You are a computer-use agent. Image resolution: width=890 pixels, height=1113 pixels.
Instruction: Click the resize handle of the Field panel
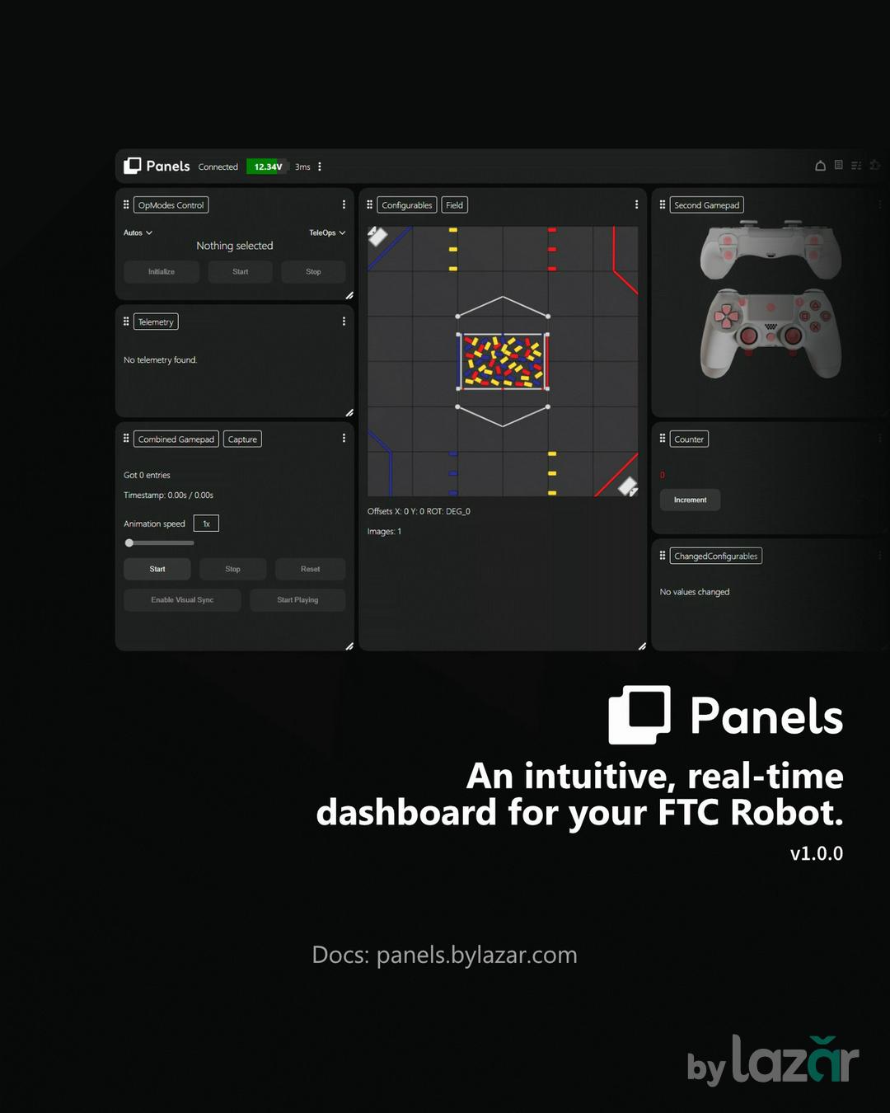[x=642, y=646]
